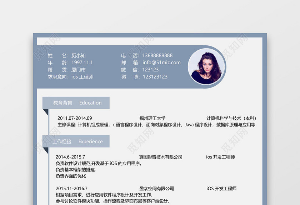
Task: Click phone number 13888888888
Action: point(157,55)
